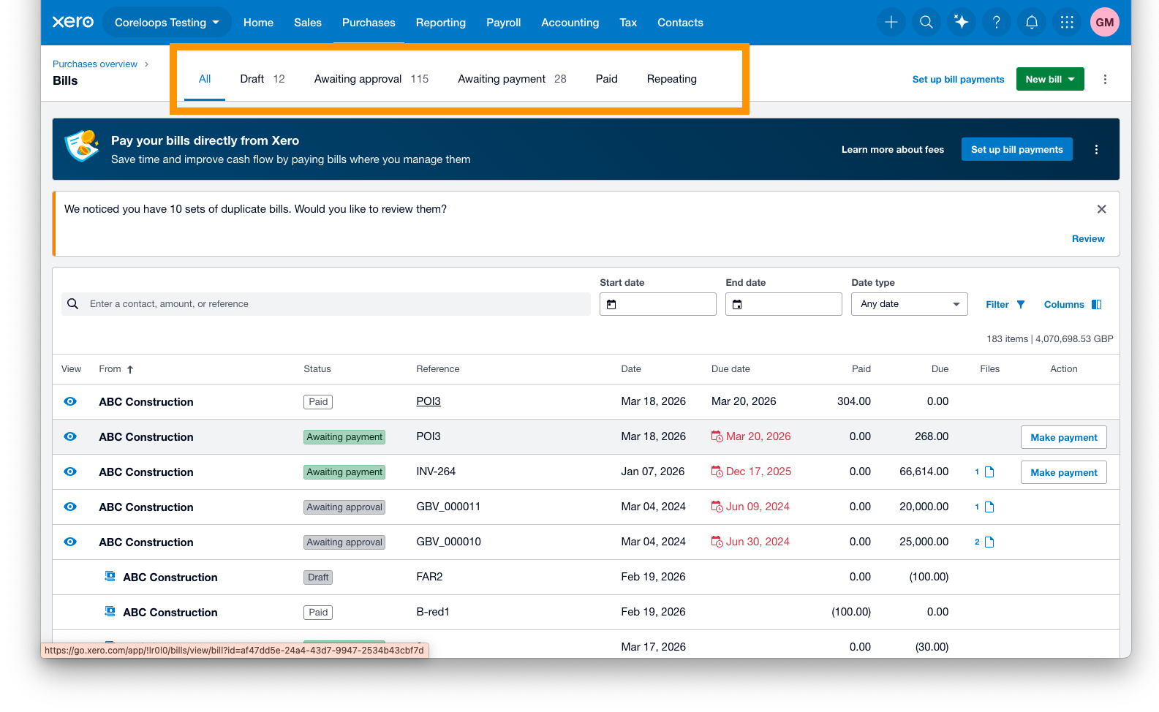Open the search magnifier in top bar
Screen dimensions: 1159x712
(x=926, y=23)
